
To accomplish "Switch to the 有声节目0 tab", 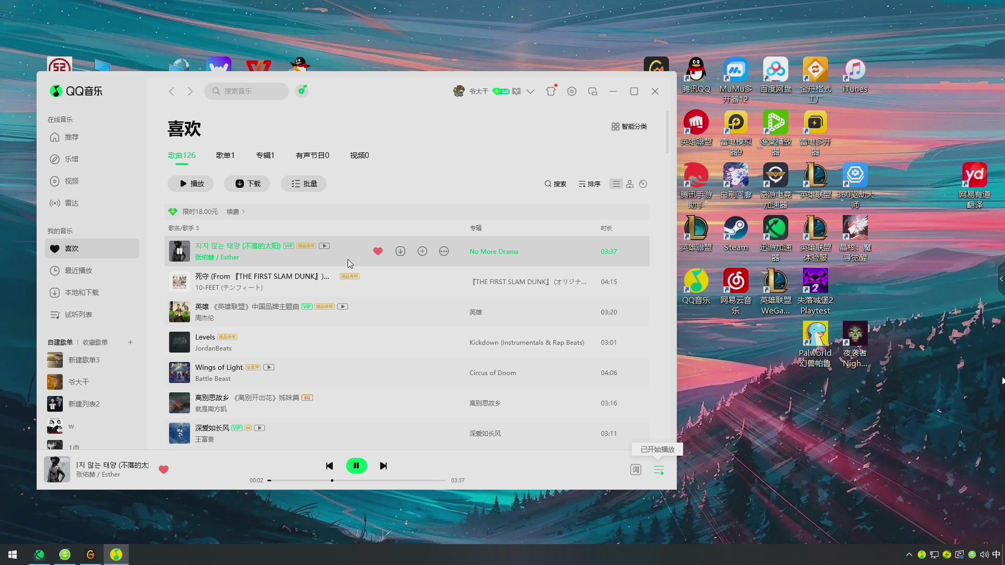I will [312, 155].
